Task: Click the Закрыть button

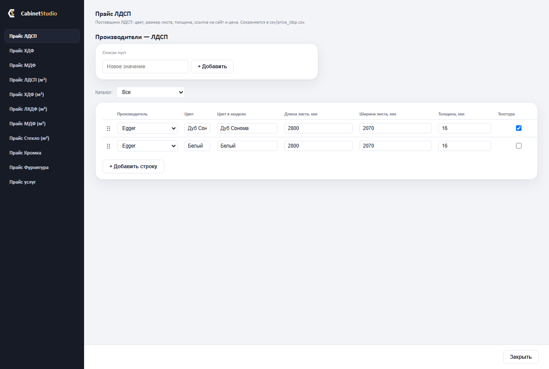Action: [x=521, y=357]
